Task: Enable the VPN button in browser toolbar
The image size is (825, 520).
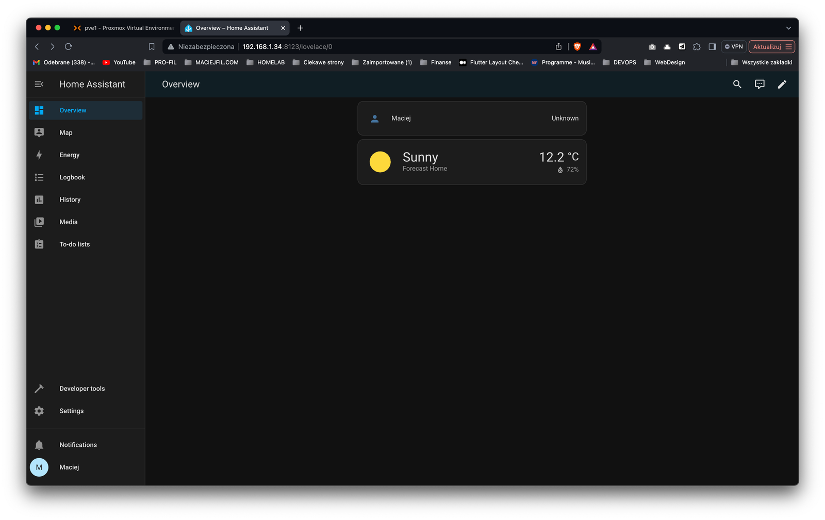Action: [733, 46]
